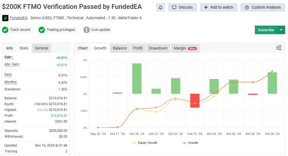Open the FundedEA profile link
Viewport: 288px width, 156px height.
point(19,18)
